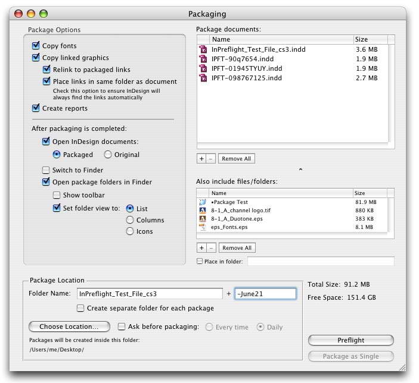Uncheck Create reports
The image size is (419, 383).
click(36, 108)
